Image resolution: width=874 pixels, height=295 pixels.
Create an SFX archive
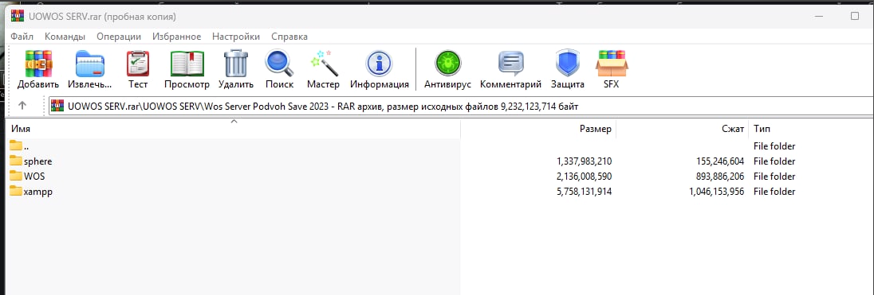(x=612, y=69)
